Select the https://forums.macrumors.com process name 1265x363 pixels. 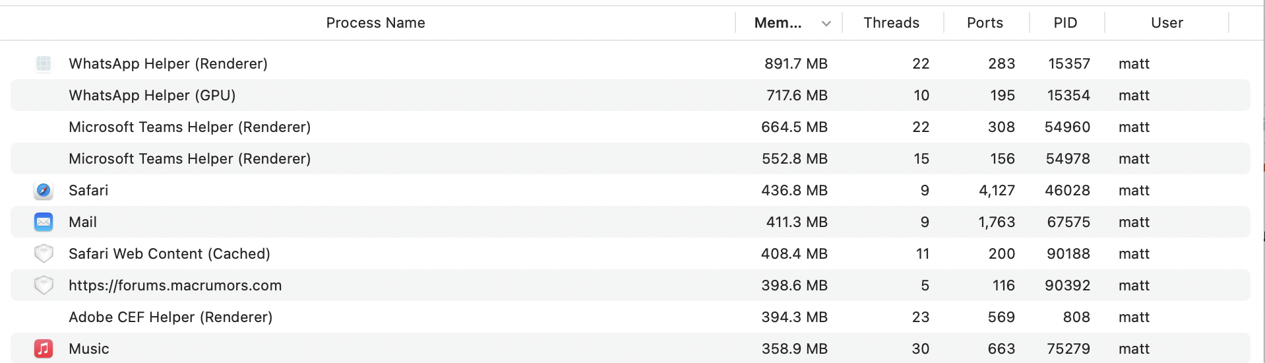pos(175,286)
